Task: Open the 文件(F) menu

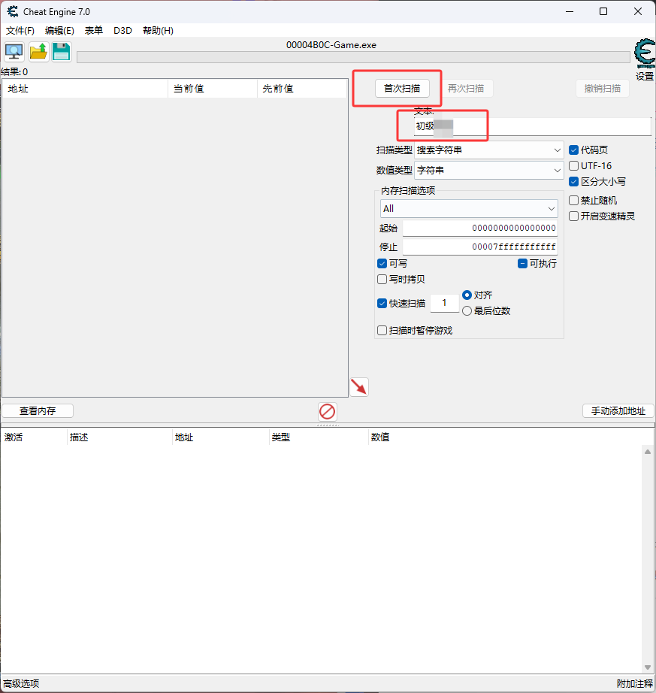Action: pos(20,31)
